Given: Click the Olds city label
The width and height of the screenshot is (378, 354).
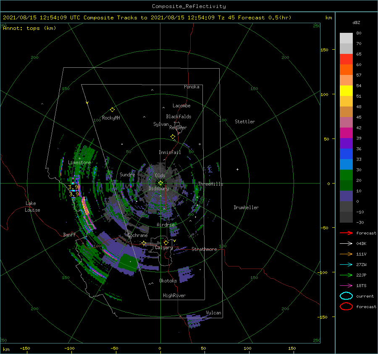Looking at the screenshot, I should tap(160, 176).
